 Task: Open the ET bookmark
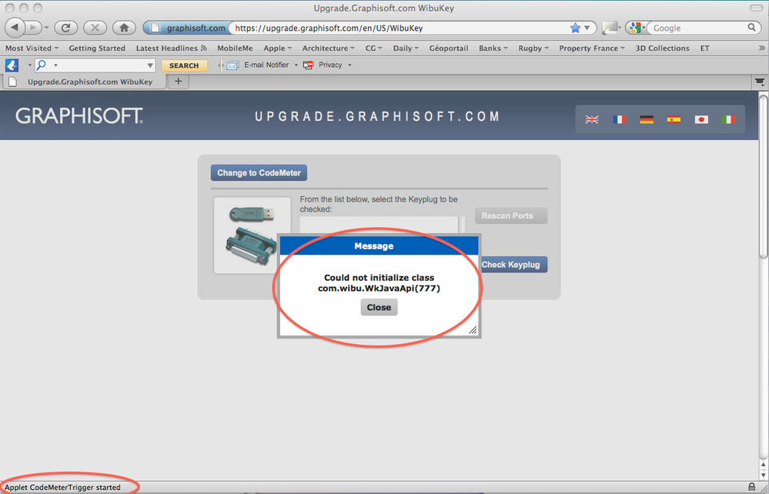(x=705, y=48)
